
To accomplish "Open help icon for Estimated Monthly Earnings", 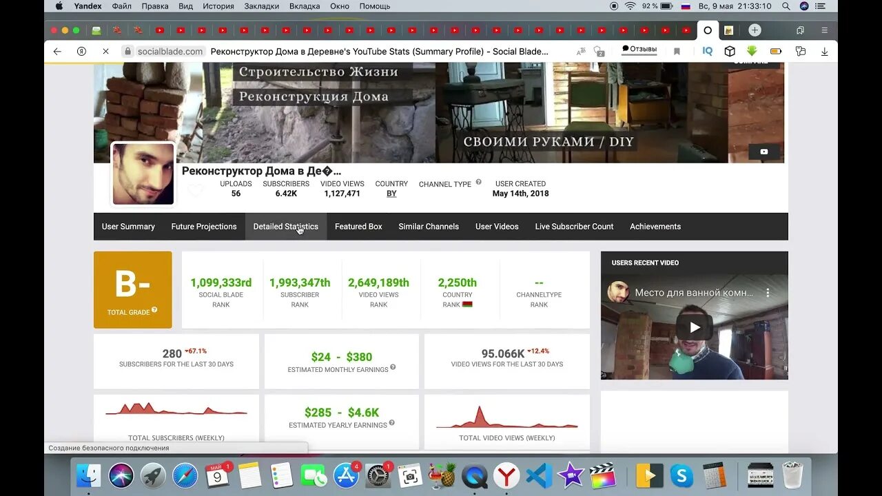I will pos(393,367).
